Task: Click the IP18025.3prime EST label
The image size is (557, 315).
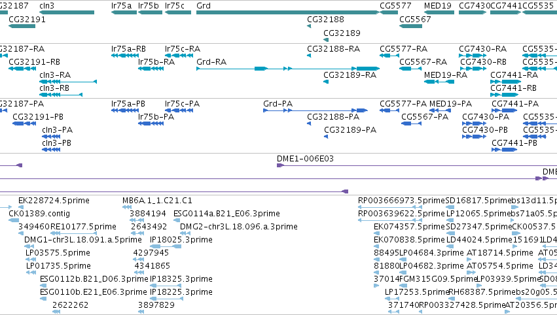Action: pos(181,240)
